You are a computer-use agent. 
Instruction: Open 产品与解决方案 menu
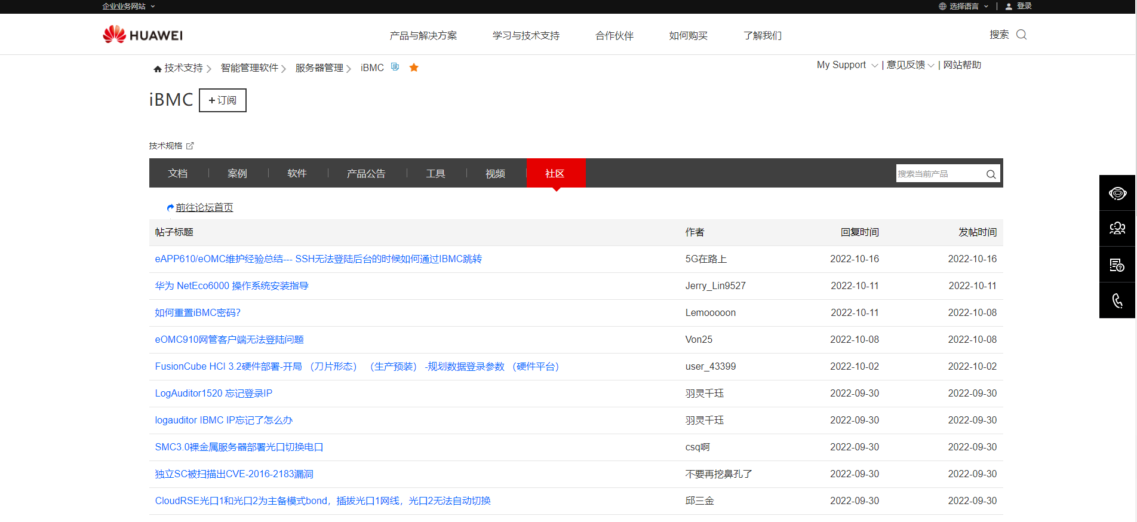click(423, 36)
